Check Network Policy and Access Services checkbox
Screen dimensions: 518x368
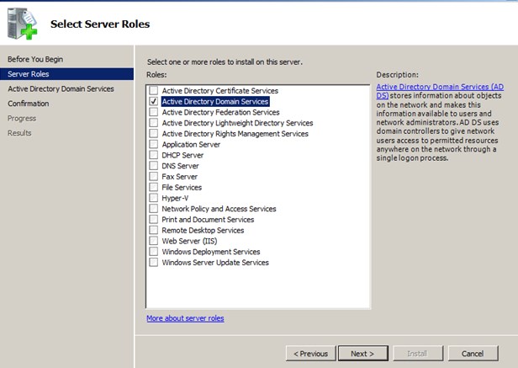tap(153, 209)
